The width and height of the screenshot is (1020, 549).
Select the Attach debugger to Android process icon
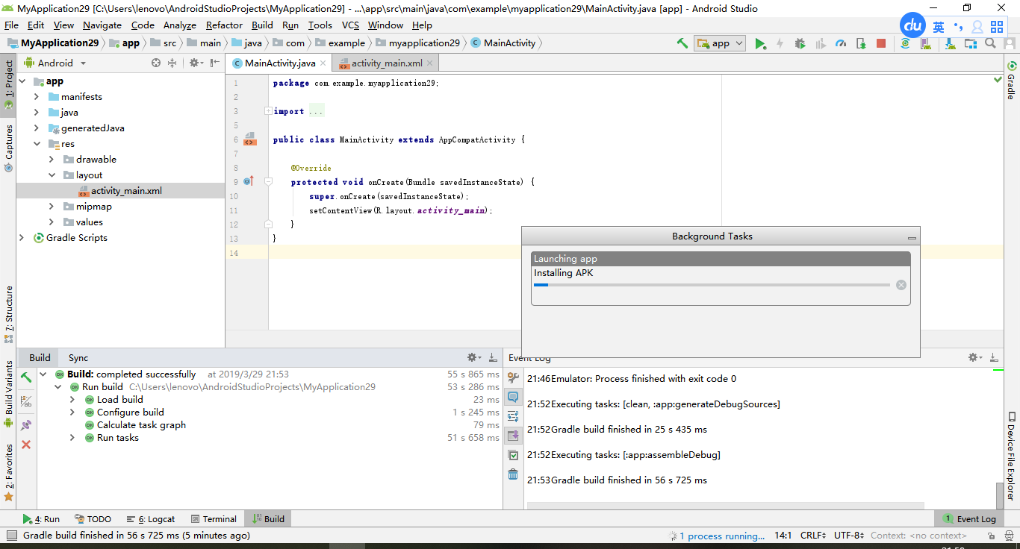861,43
